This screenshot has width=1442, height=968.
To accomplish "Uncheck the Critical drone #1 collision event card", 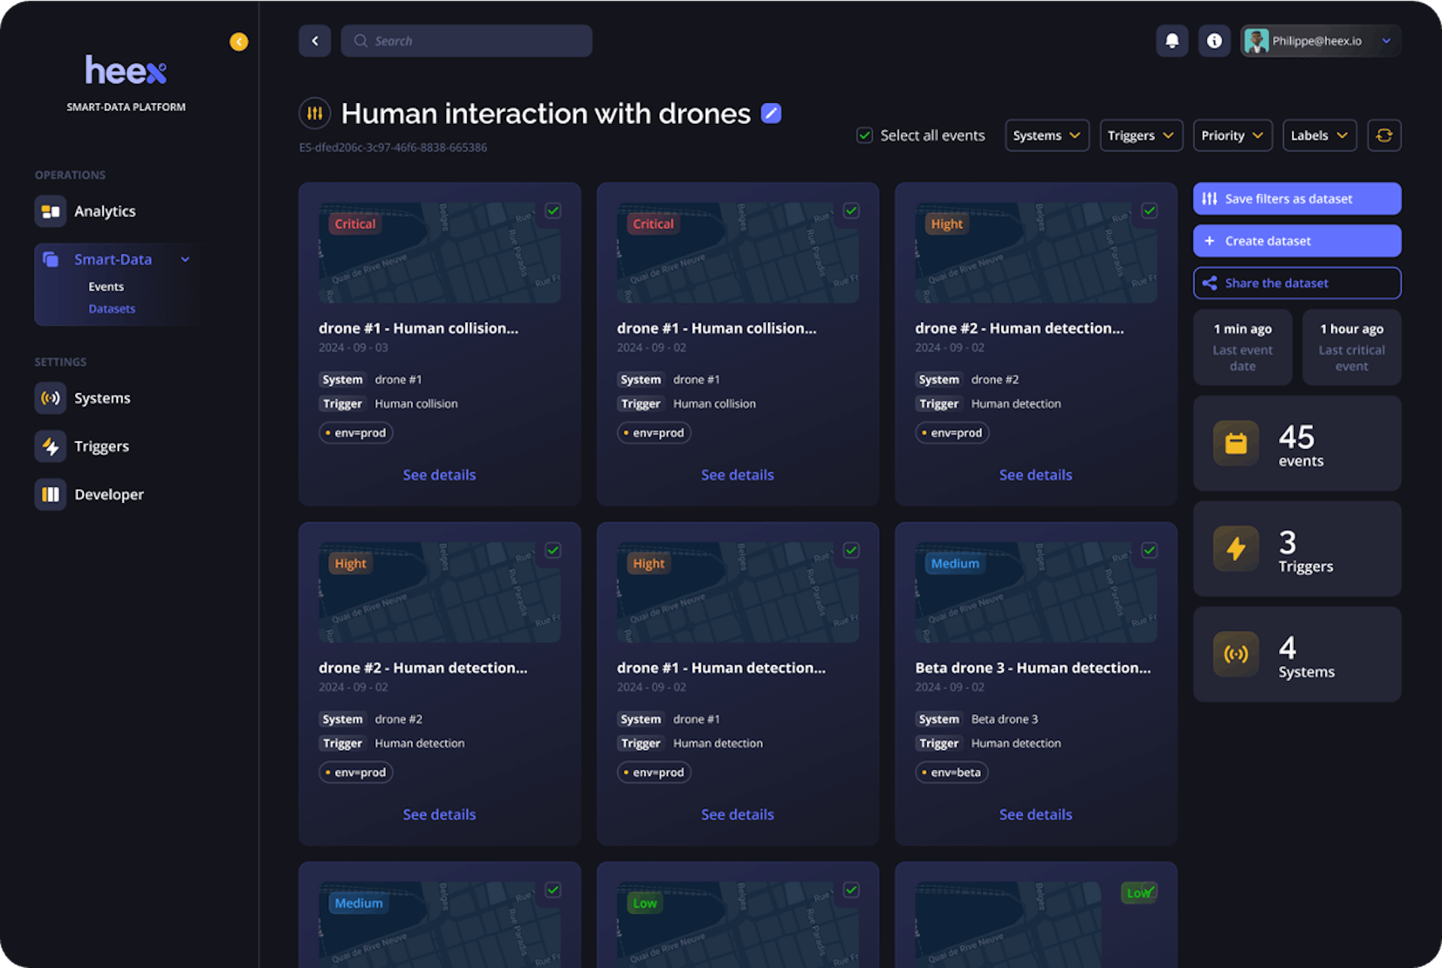I will click(553, 211).
